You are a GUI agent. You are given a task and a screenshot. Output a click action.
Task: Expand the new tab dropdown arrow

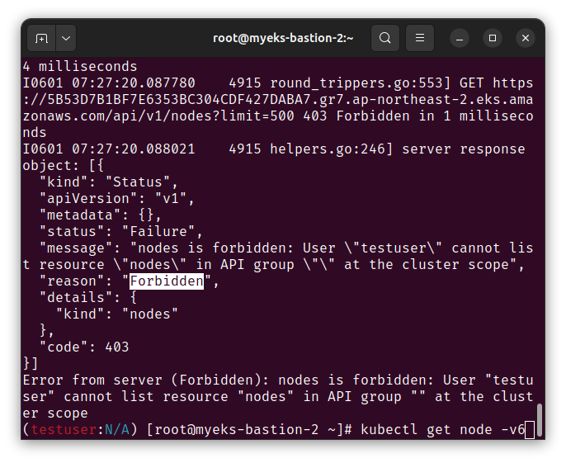[66, 38]
